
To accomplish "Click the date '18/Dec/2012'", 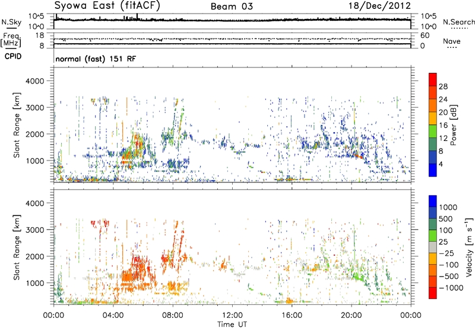I will click(379, 6).
